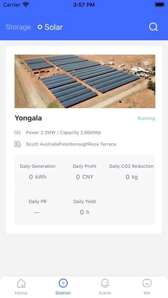This screenshot has height=298, width=168.
Task: Open Alarm bell icon
Action: 105,283
